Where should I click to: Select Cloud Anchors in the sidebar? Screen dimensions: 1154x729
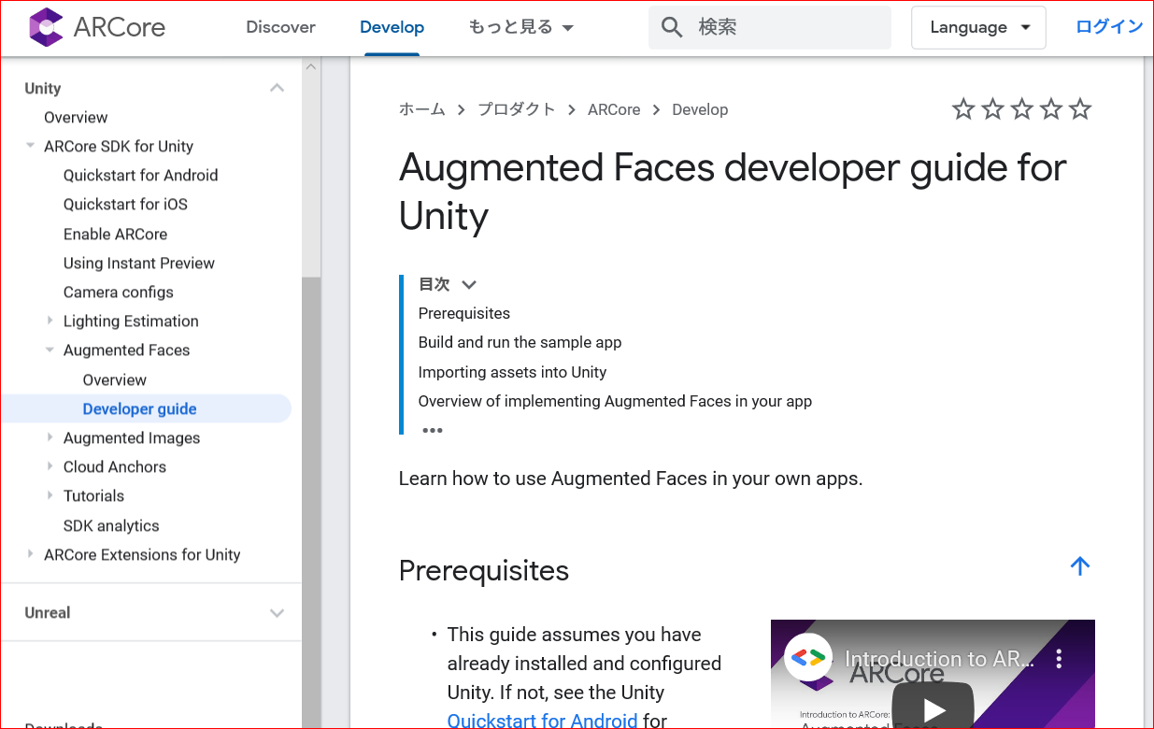pyautogui.click(x=114, y=466)
